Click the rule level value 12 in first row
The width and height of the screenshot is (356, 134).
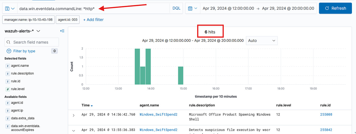pos(278,114)
